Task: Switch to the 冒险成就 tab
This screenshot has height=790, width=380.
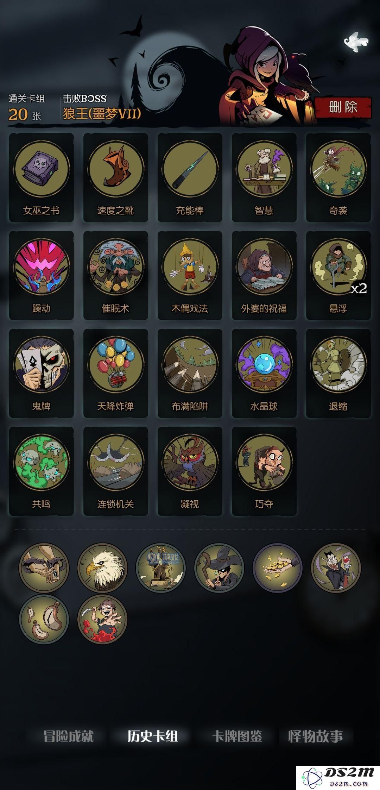Action: point(69,736)
